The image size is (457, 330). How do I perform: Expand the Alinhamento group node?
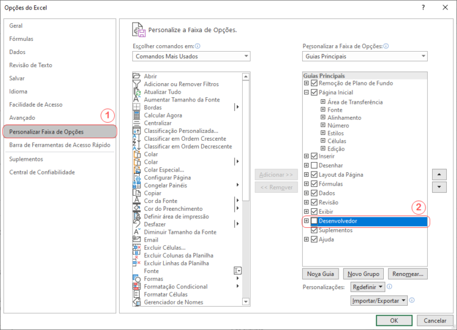[323, 118]
